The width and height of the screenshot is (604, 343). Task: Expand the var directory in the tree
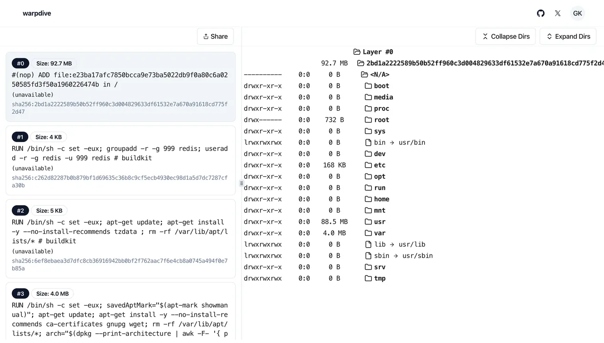(380, 233)
